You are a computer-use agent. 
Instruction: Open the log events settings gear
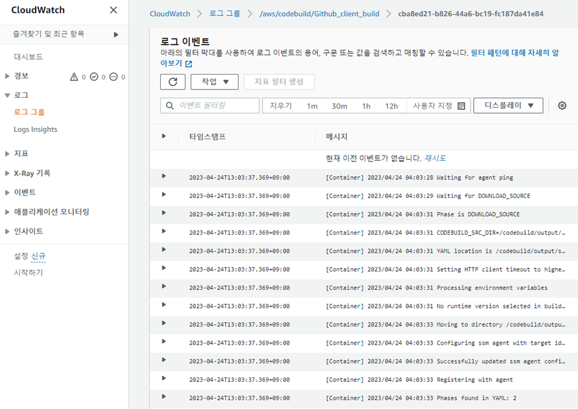coord(562,105)
